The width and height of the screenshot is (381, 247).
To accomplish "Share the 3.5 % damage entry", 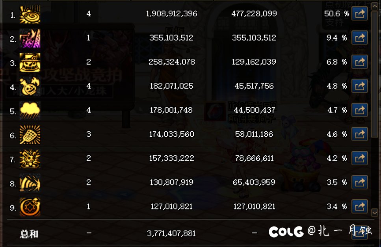I will pyautogui.click(x=359, y=182).
